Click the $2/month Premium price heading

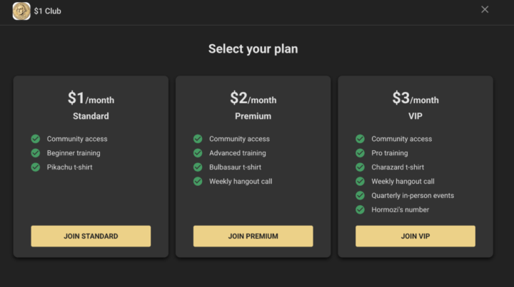coord(253,98)
